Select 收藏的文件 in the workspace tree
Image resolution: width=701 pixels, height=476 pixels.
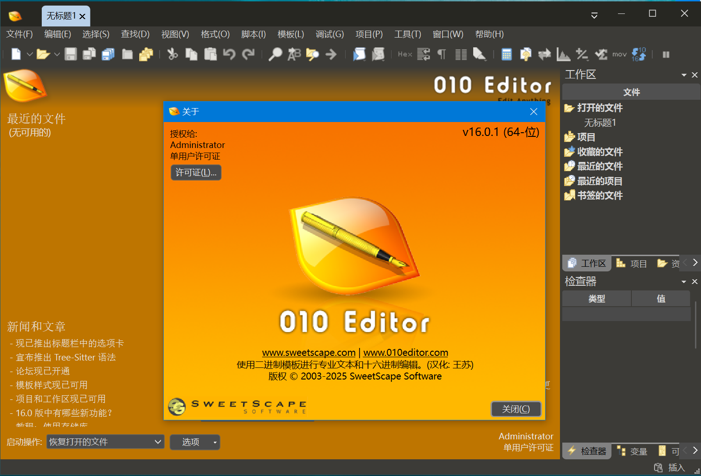click(600, 152)
